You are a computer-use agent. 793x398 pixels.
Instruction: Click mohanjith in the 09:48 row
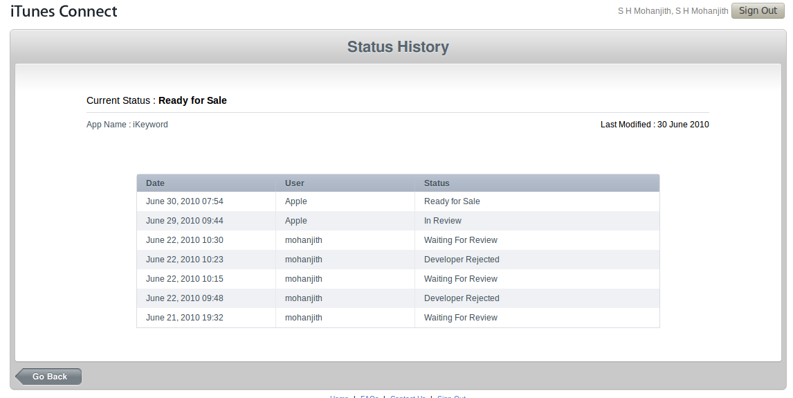[304, 298]
